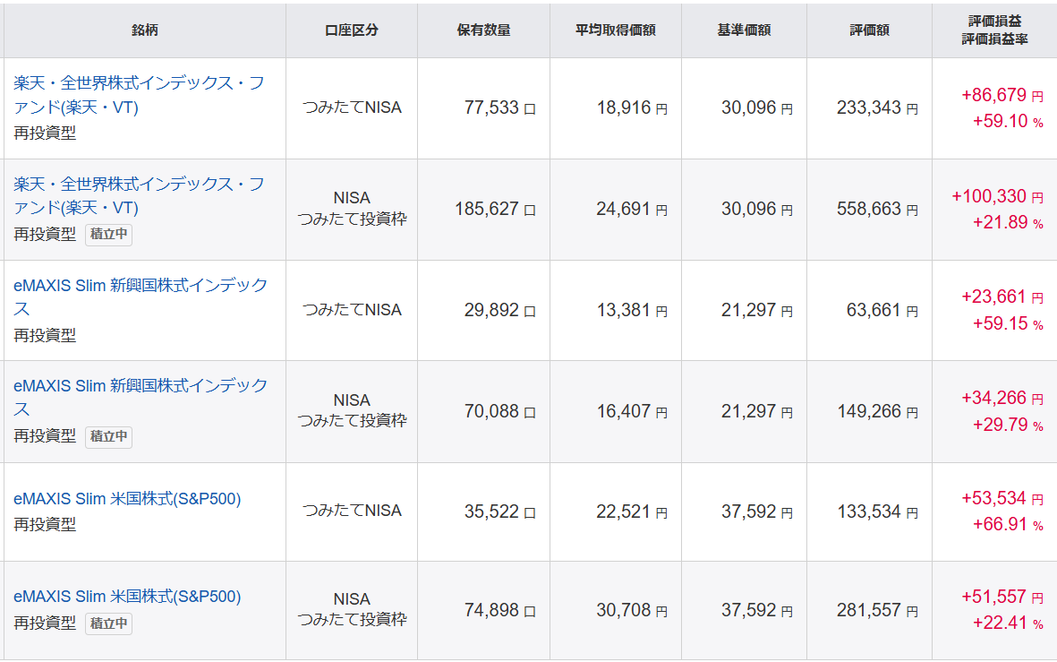Screen dimensions: 1057x662
Task: Click the 銘柄 column header
Action: [144, 30]
